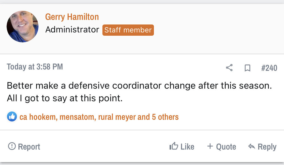Viewport: 284px width, 165px height.
Task: Click the Administrator user title
Action: click(72, 29)
